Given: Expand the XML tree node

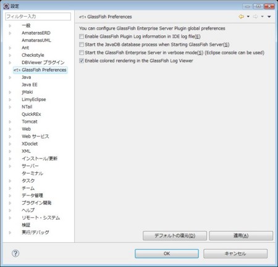Looking at the screenshot, I should 10,152.
